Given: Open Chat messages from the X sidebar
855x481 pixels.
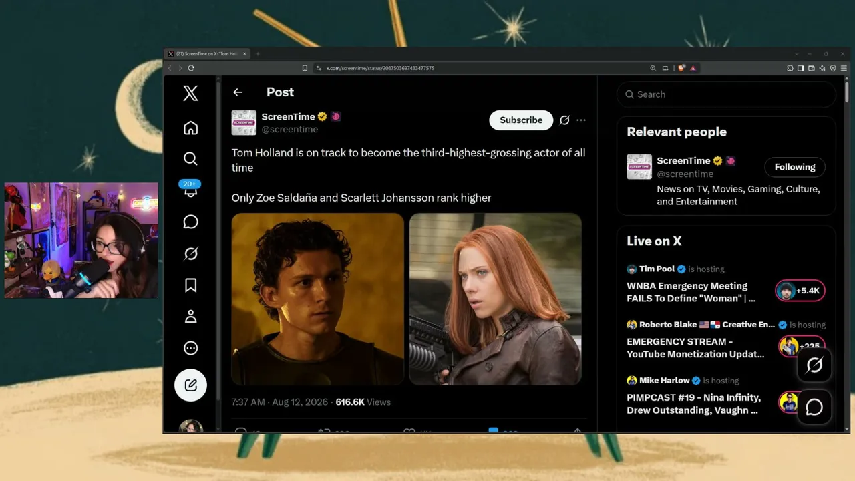Looking at the screenshot, I should (x=190, y=222).
